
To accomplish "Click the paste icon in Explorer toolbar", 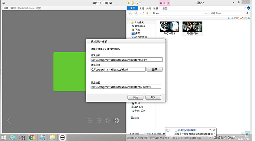I will [x=235, y=18].
